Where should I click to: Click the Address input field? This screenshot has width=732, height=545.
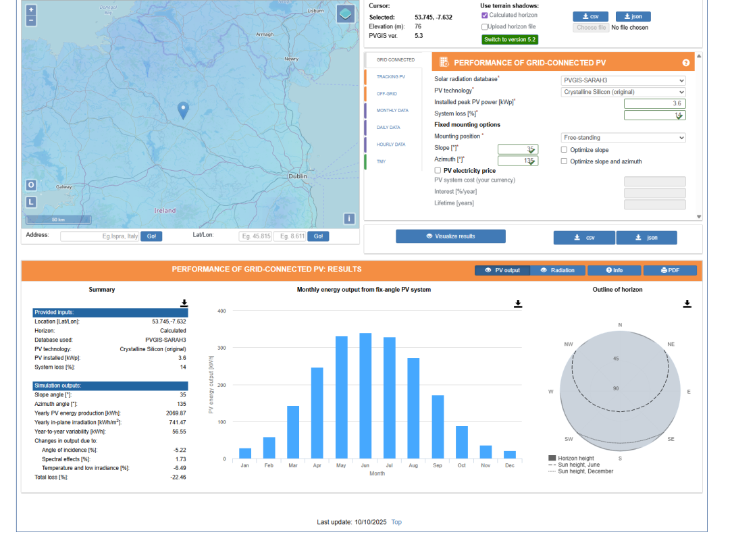pos(99,236)
